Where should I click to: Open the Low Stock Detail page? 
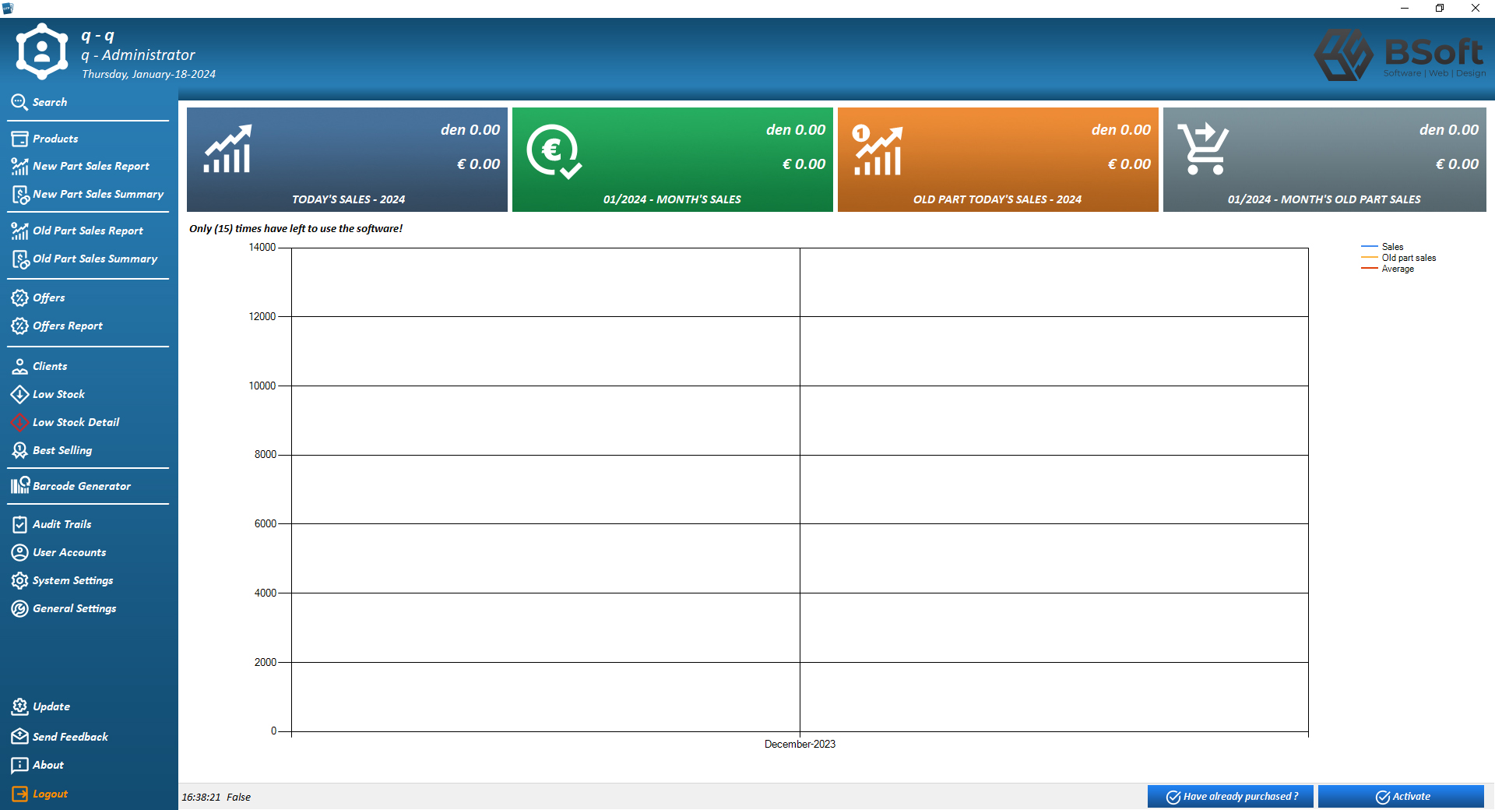click(76, 422)
